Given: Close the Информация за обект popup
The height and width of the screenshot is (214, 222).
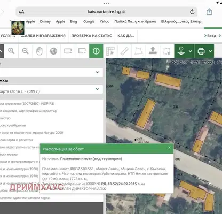Looking at the screenshot, I should point(169,148).
